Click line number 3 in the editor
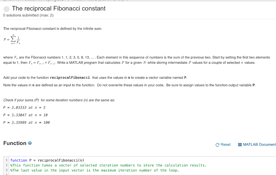 pos(6,170)
